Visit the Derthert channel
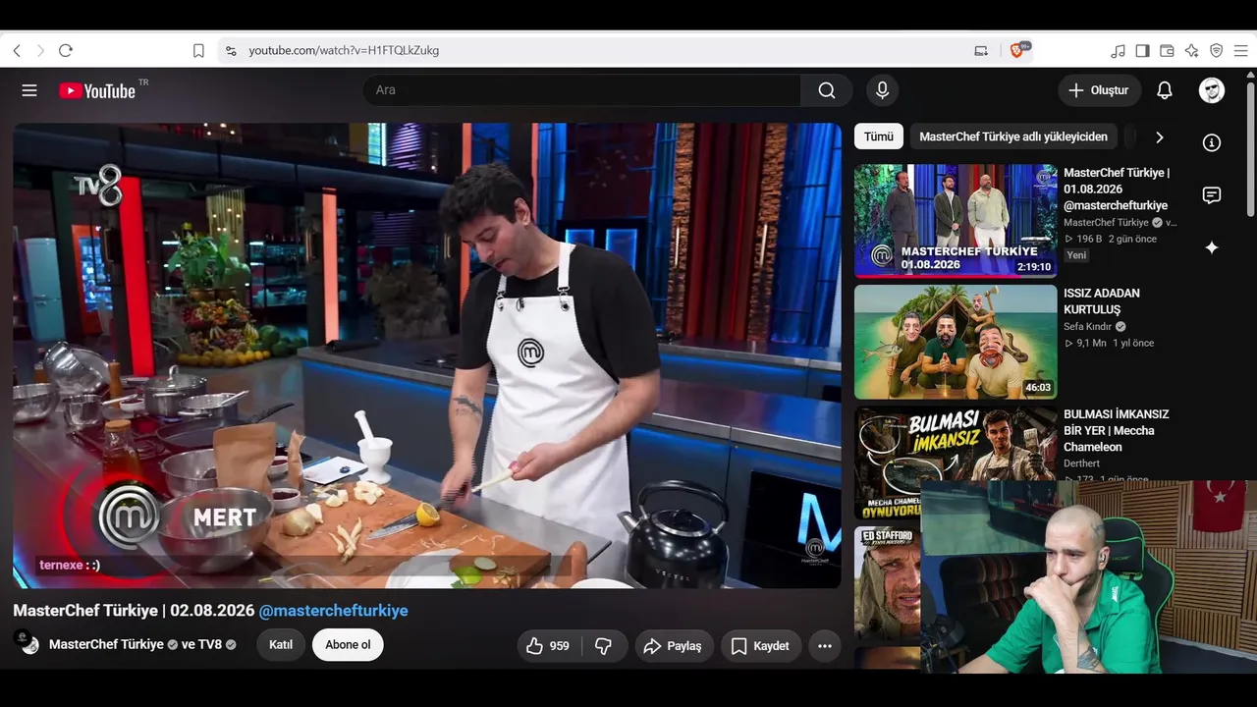Viewport: 1257px width, 707px height. pyautogui.click(x=1081, y=463)
